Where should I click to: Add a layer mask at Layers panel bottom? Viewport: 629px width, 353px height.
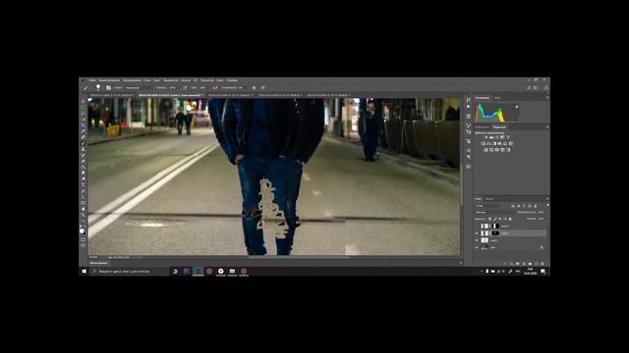518,264
